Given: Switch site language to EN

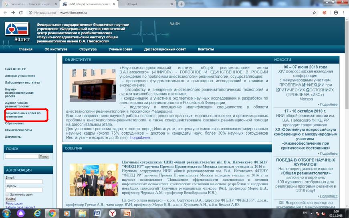Looking at the screenshot, I should click(178, 24).
